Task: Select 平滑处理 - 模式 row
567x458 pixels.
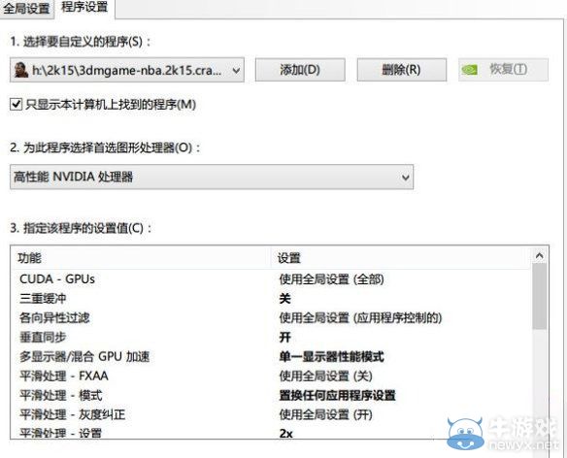Action: tap(271, 396)
